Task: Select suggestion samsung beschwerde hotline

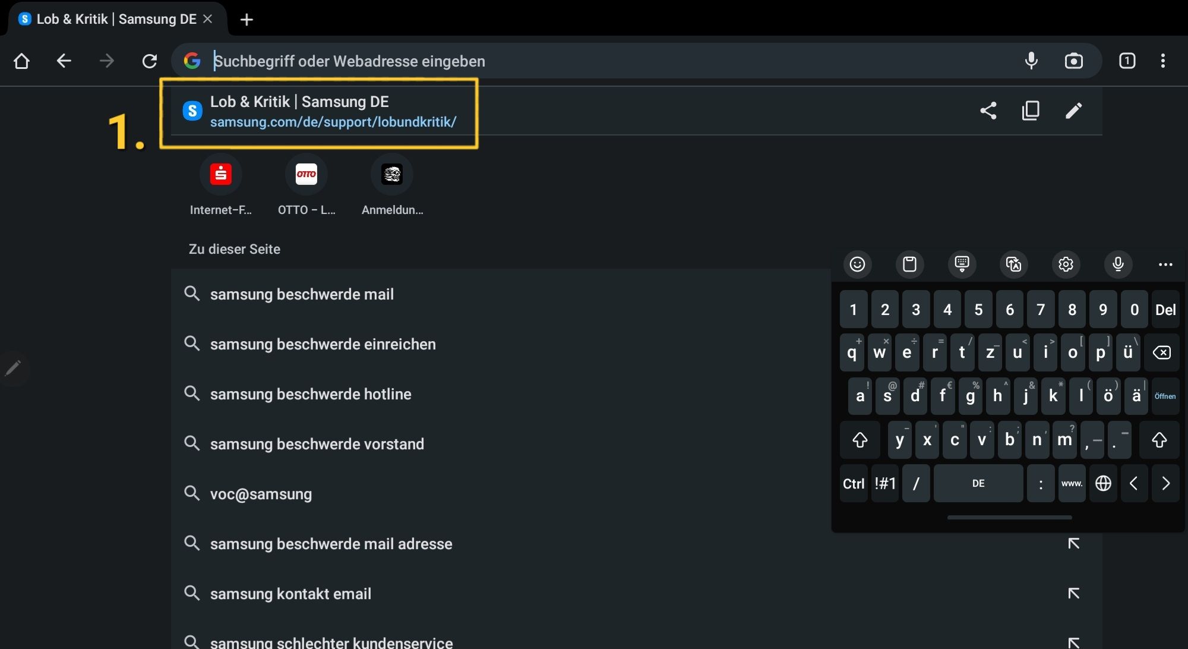Action: click(x=501, y=394)
